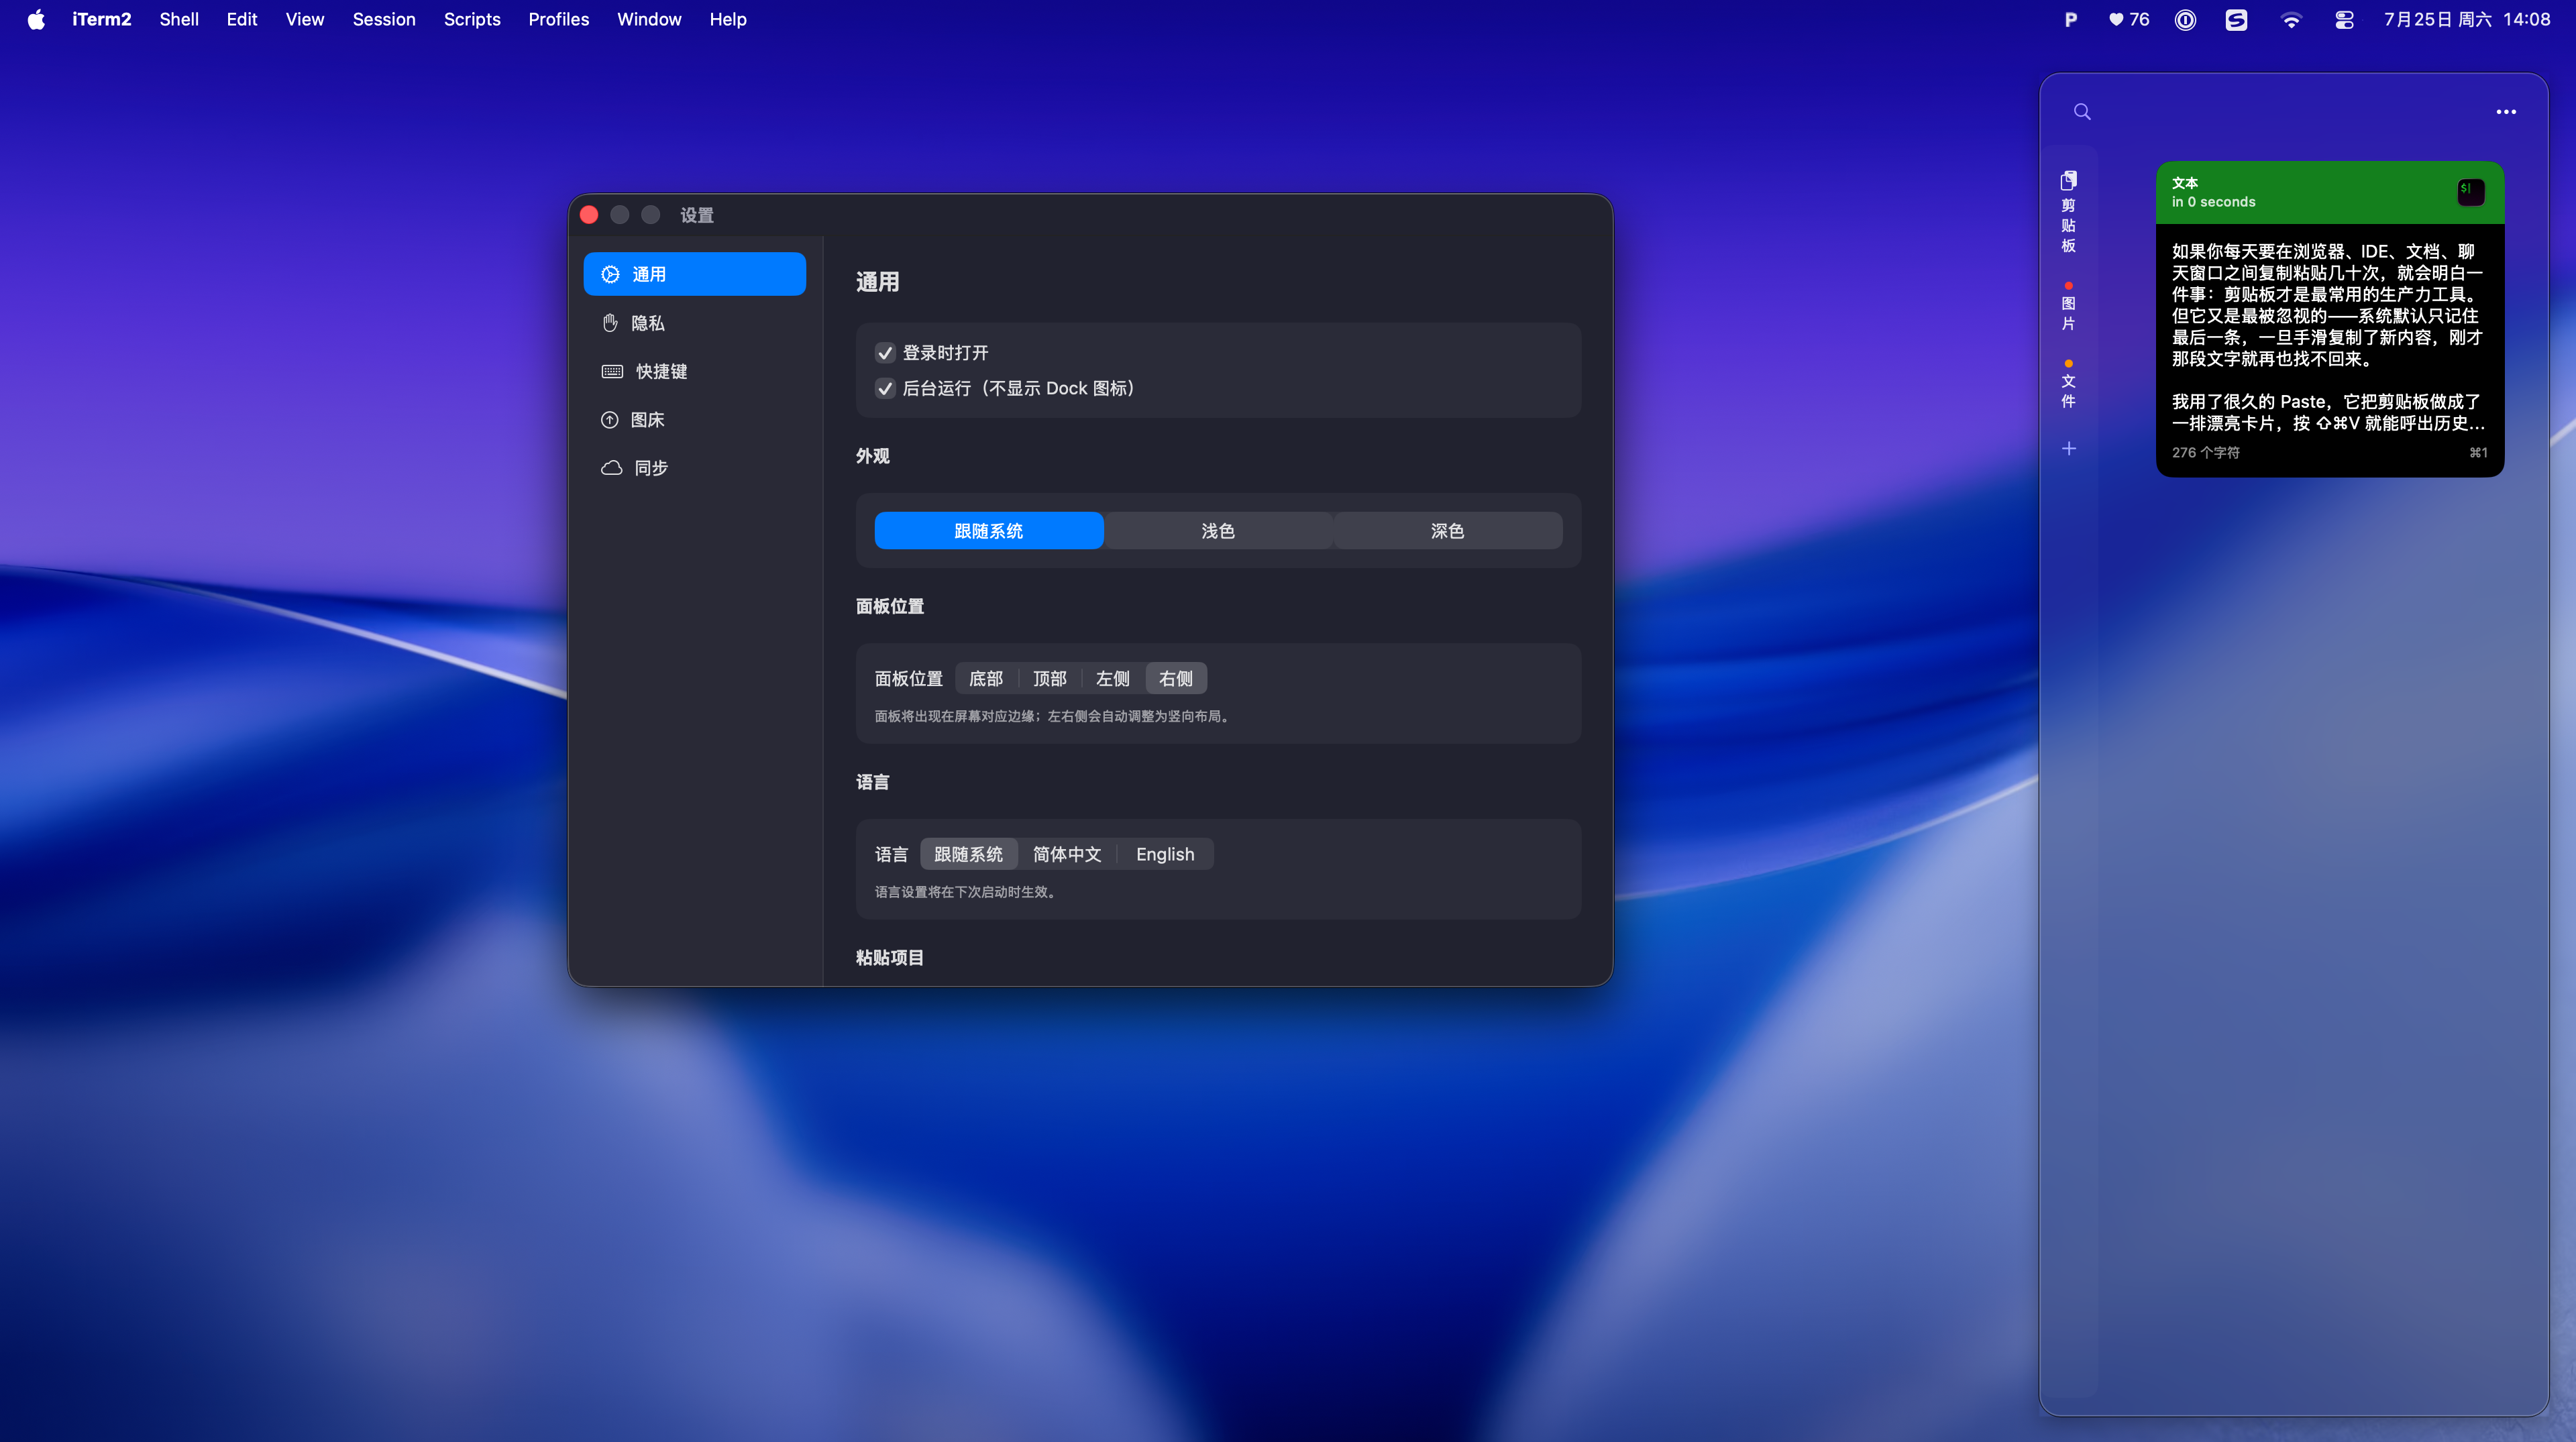The width and height of the screenshot is (2576, 1442).
Task: Choose 跟随系统 for language
Action: (x=968, y=854)
